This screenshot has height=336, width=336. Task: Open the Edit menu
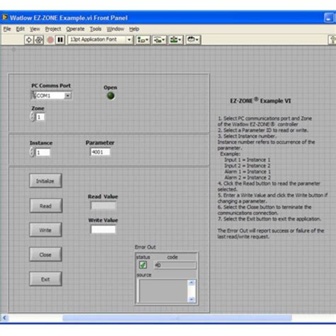21,29
